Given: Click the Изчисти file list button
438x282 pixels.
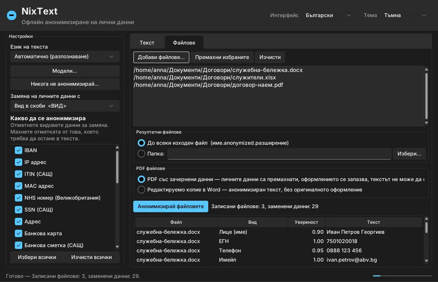Looking at the screenshot, I should [270, 57].
